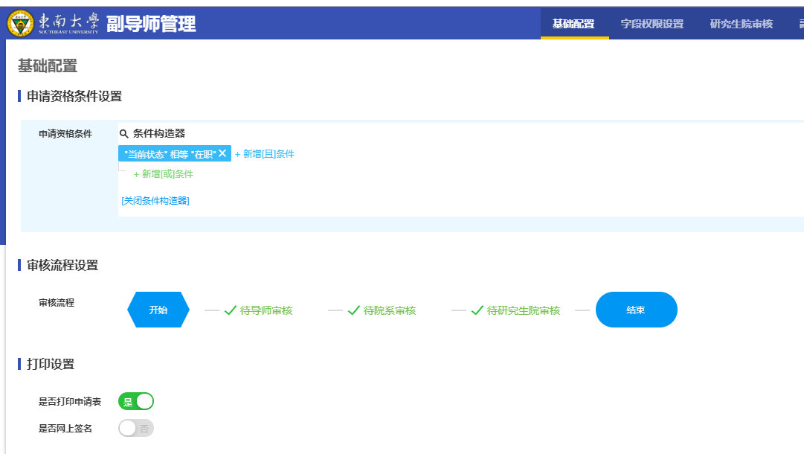Click the 当前状态 相等 在职 condition tag
The width and height of the screenshot is (804, 454).
170,154
